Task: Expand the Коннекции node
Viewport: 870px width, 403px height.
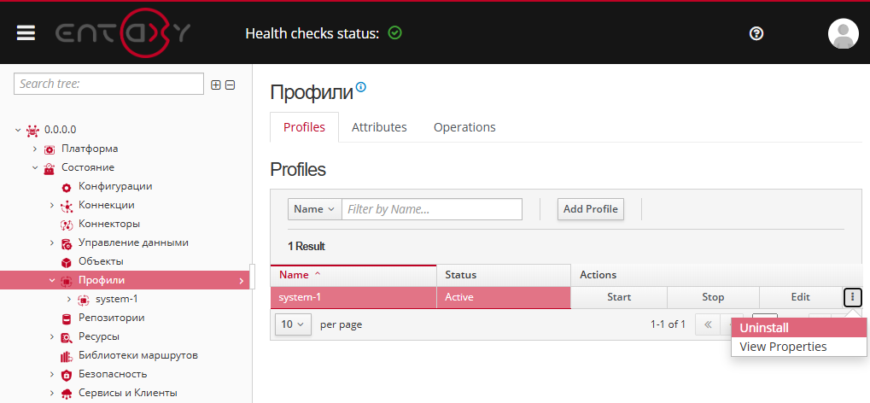Action: pos(51,206)
